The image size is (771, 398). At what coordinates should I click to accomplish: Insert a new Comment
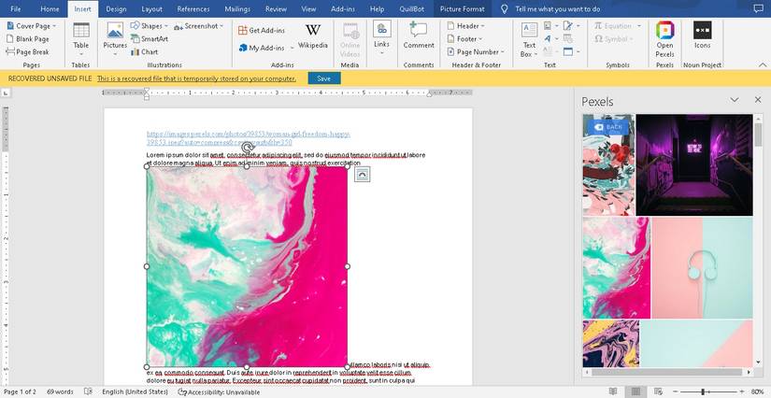tap(419, 36)
